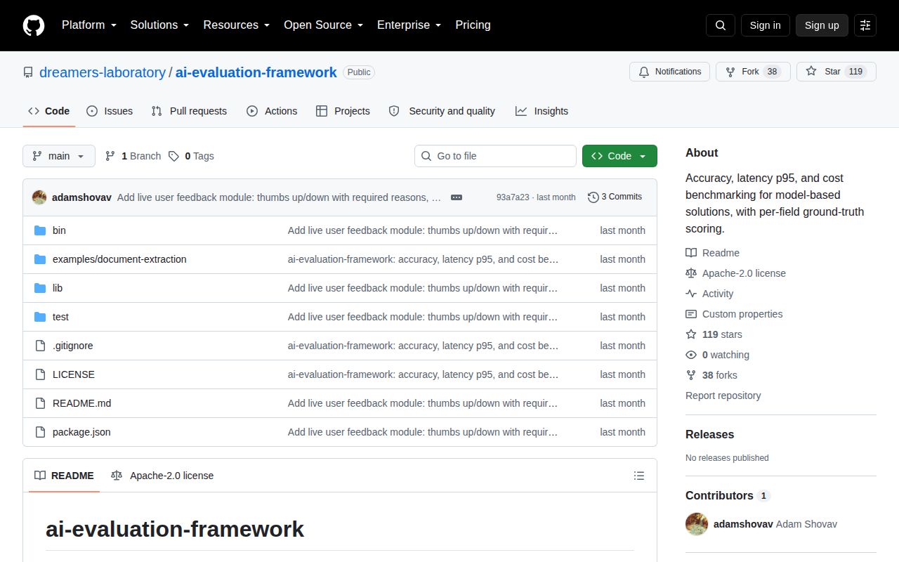Image resolution: width=899 pixels, height=562 pixels.
Task: View the 0 watching link
Action: click(x=717, y=355)
